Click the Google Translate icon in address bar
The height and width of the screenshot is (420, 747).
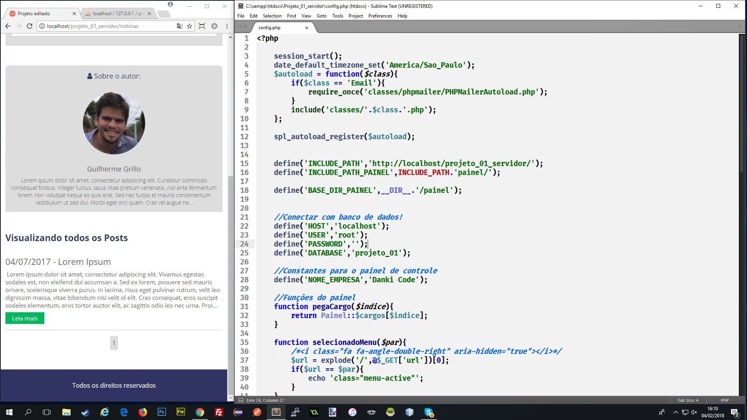[179, 26]
